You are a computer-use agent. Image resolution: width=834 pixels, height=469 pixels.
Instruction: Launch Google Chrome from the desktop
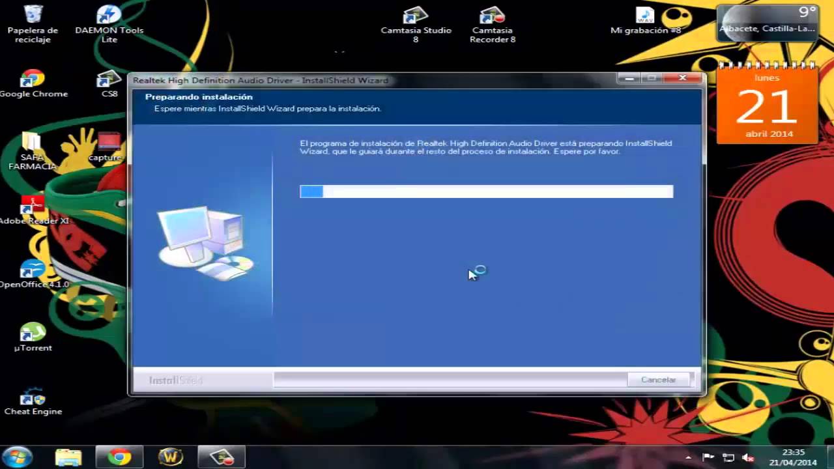tap(33, 83)
